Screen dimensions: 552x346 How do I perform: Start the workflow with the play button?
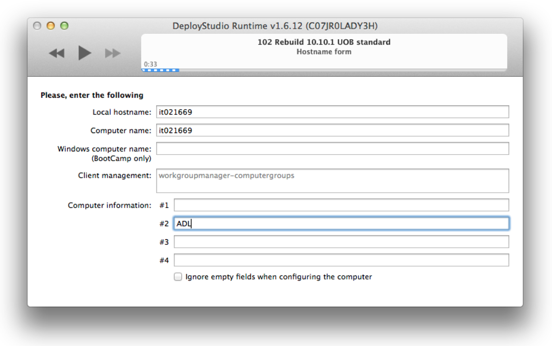click(x=85, y=53)
